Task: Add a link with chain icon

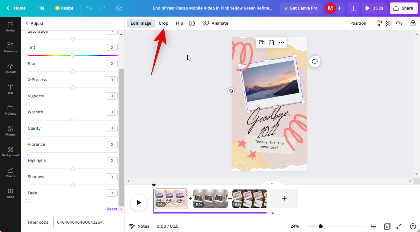Action: pyautogui.click(x=399, y=23)
